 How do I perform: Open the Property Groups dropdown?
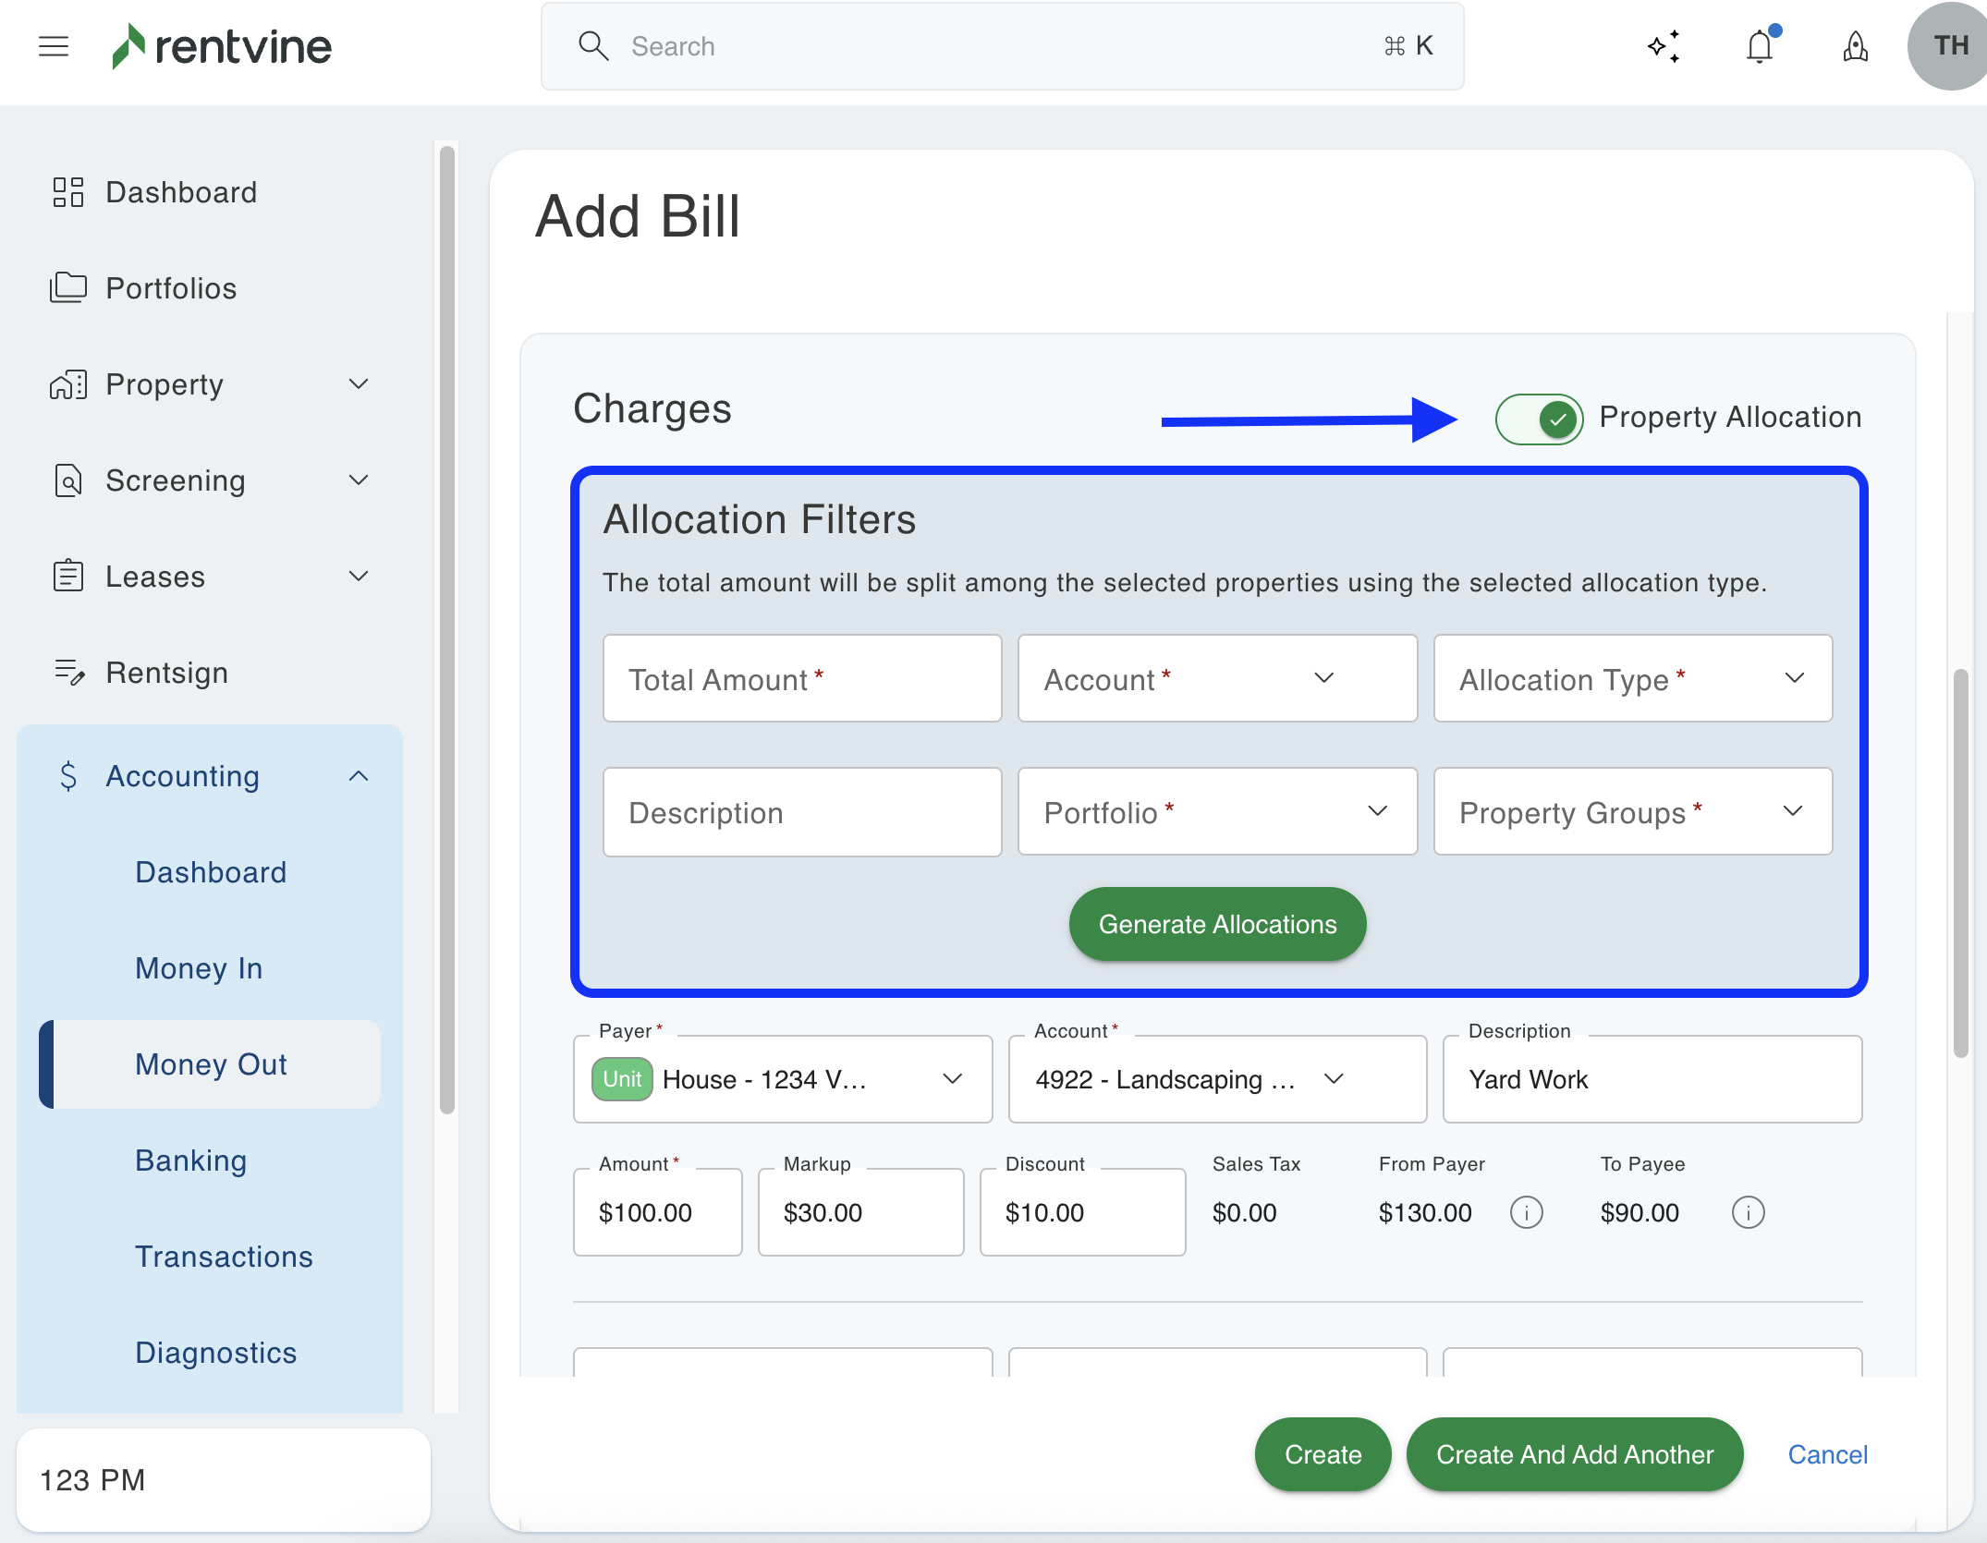point(1632,811)
